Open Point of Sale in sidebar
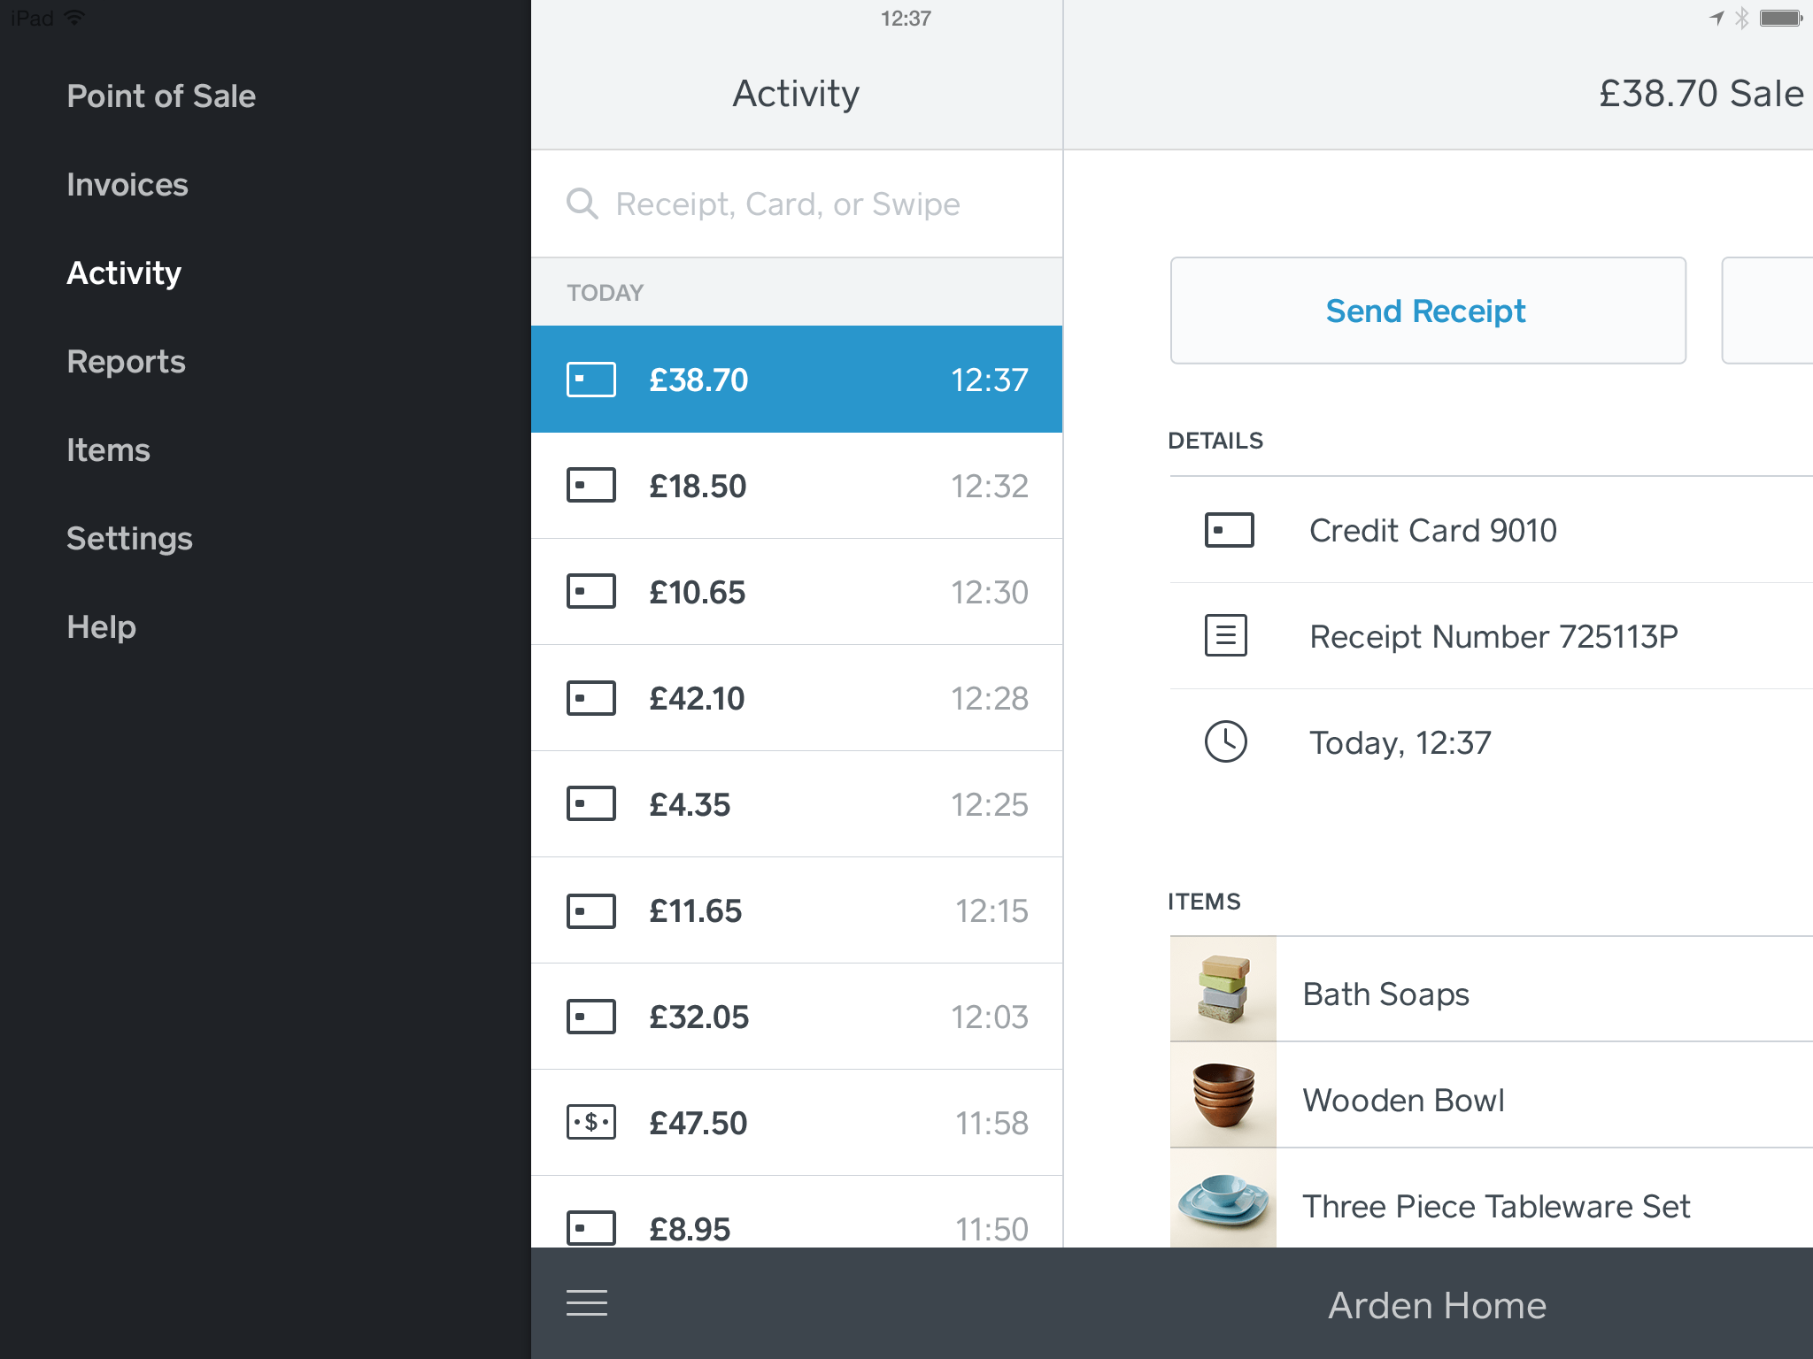The image size is (1813, 1359). point(161,96)
